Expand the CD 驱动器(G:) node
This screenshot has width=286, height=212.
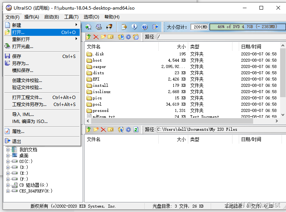pyautogui.click(x=8, y=185)
